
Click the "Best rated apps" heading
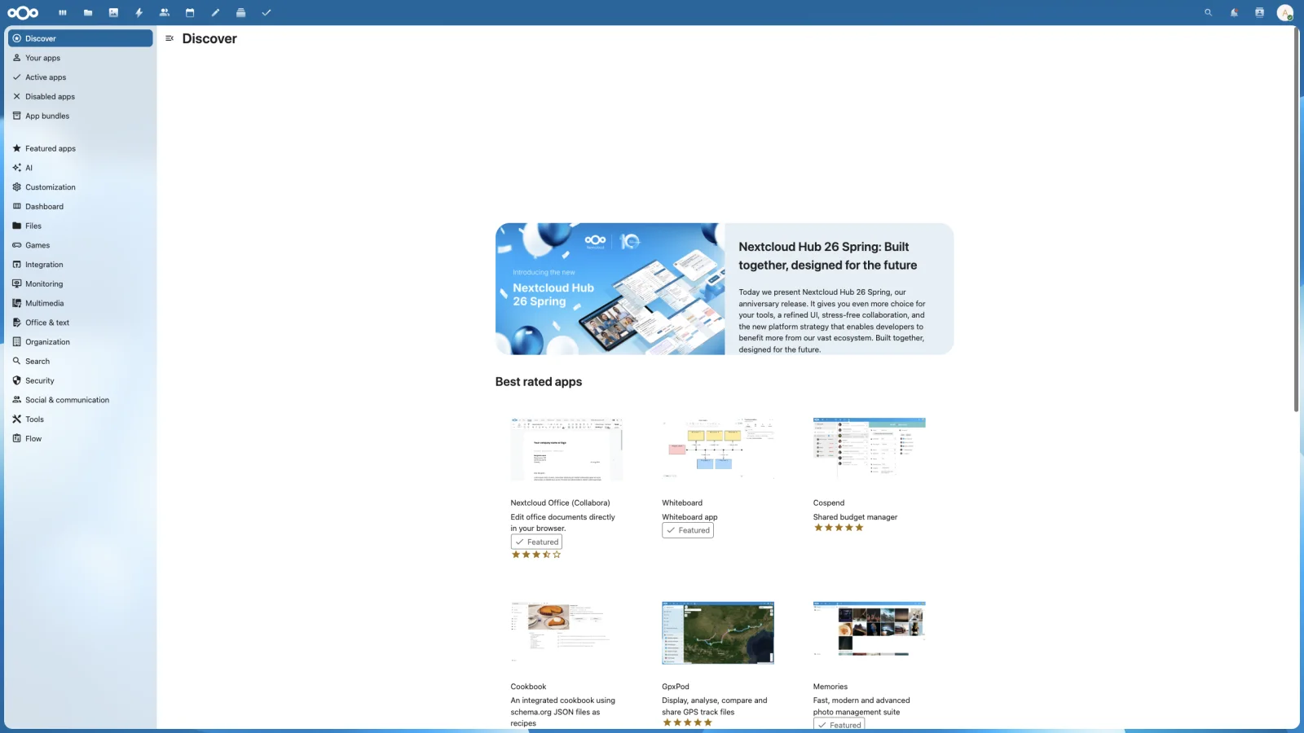(x=539, y=382)
